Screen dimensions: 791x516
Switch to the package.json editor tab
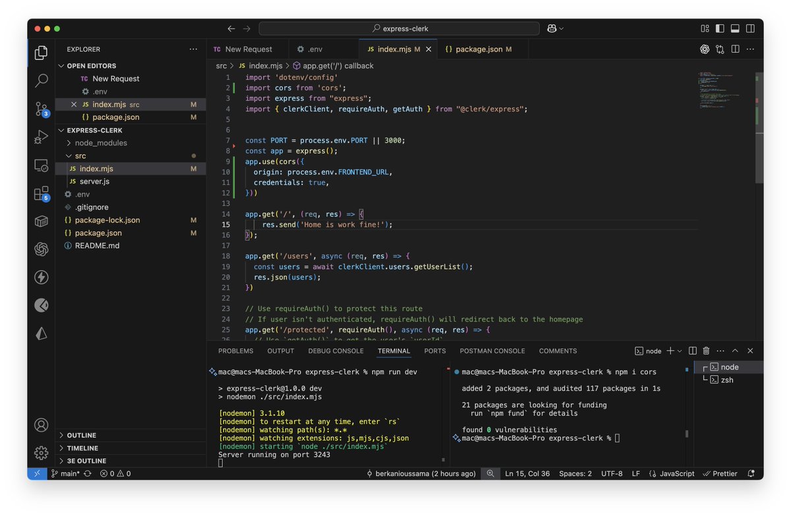point(483,49)
